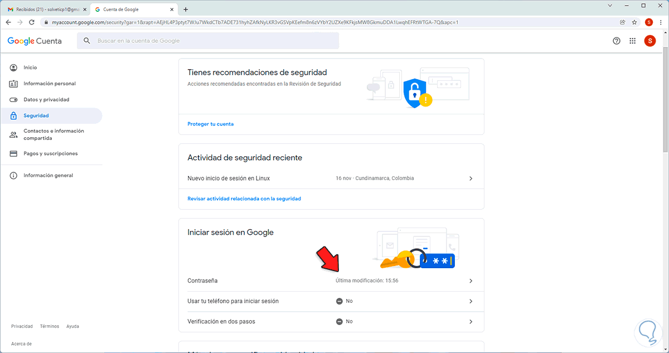Click the browser forward arrow
Screen dimensions: 669x353
coord(21,22)
